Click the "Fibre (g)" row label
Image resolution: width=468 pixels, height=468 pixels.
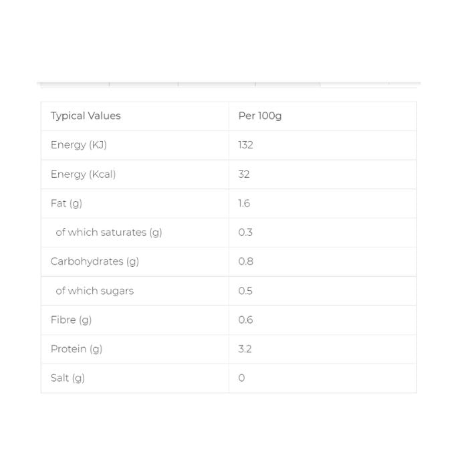pos(71,320)
